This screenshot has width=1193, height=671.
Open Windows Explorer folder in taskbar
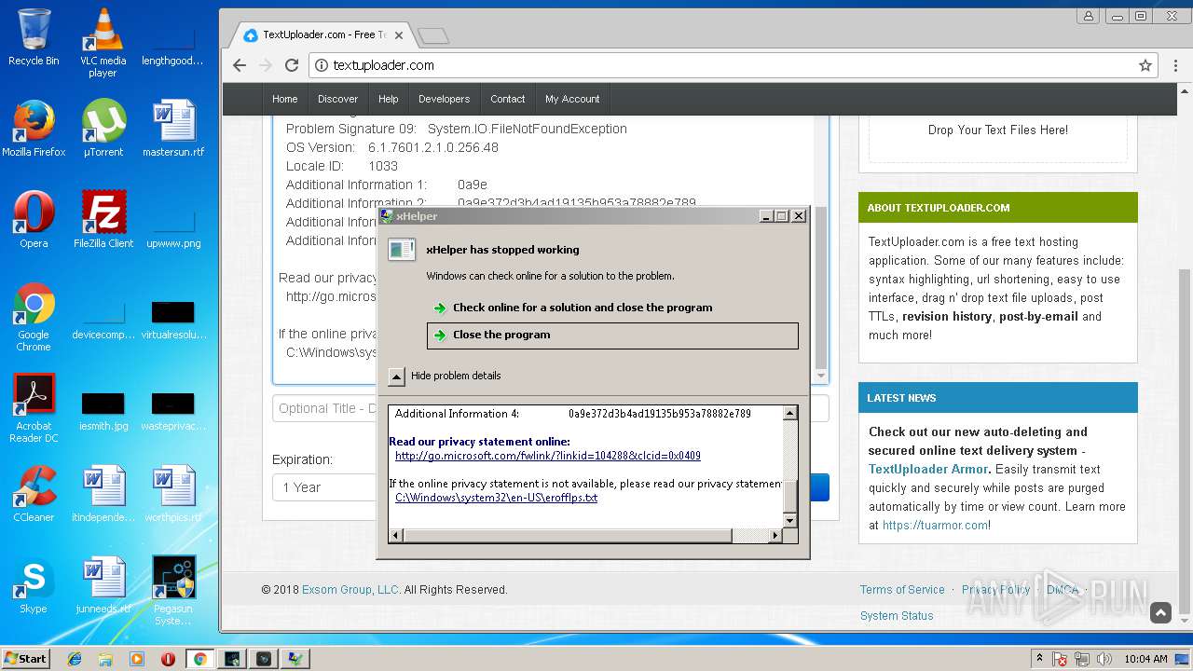tap(105, 659)
